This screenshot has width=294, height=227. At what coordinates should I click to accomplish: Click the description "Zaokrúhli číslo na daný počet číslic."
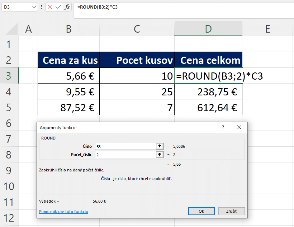(71, 170)
